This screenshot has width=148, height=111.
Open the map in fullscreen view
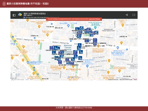134,15
